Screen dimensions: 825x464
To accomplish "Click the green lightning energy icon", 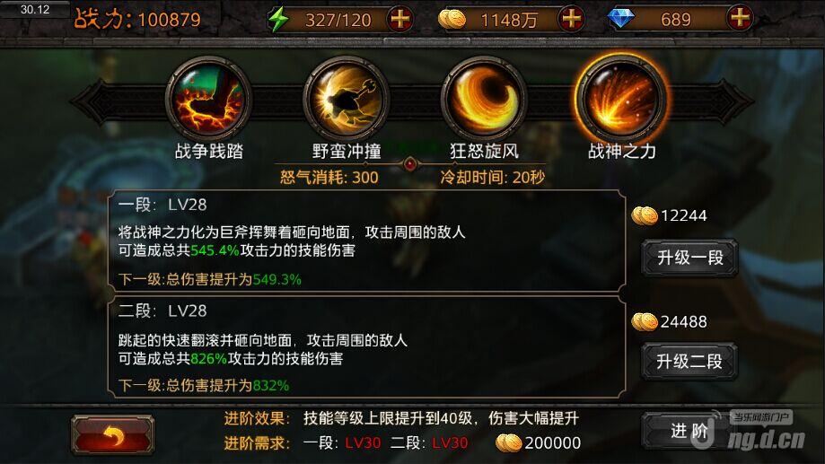I will [278, 20].
